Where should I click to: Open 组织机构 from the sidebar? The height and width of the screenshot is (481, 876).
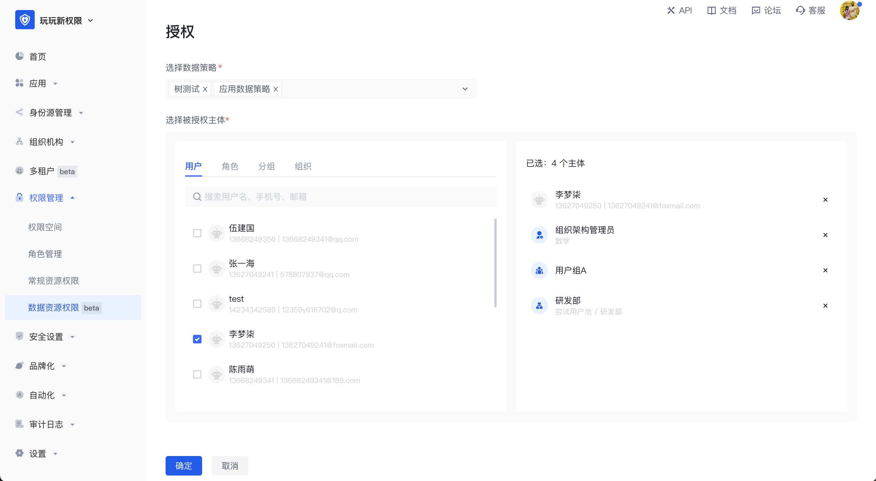coord(45,142)
